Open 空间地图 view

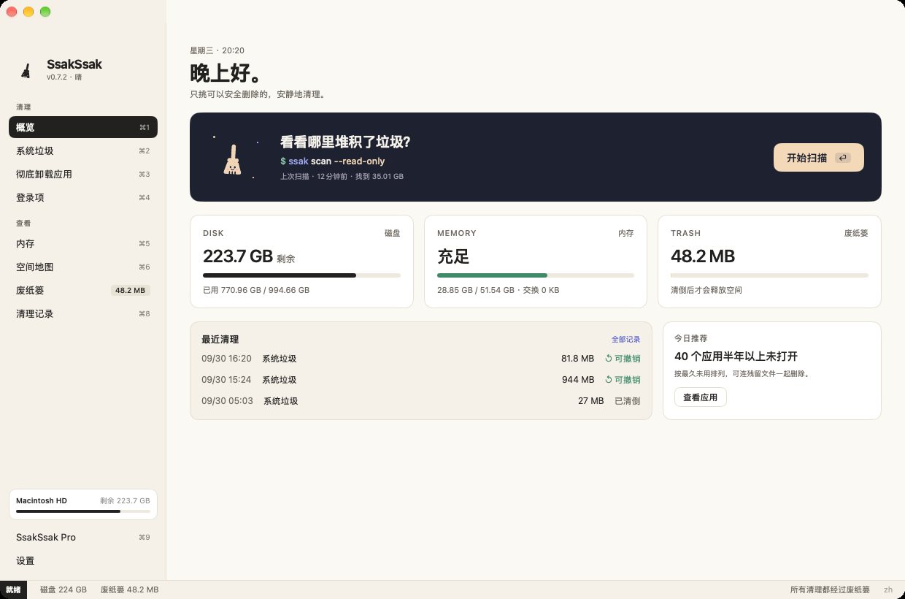83,267
